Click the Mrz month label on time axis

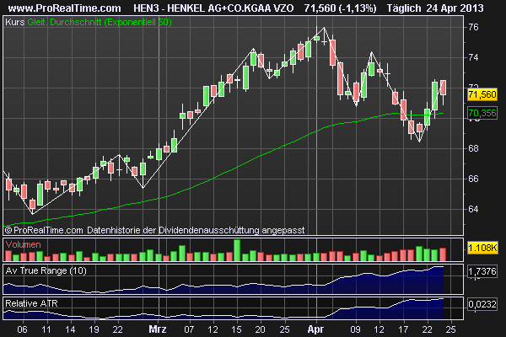[158, 329]
